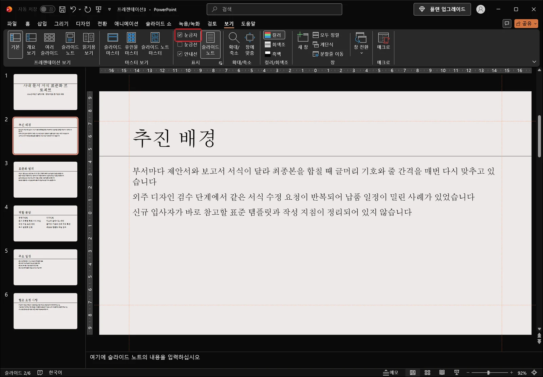Click status bar normal view icon
This screenshot has height=377, width=543.
(413, 373)
